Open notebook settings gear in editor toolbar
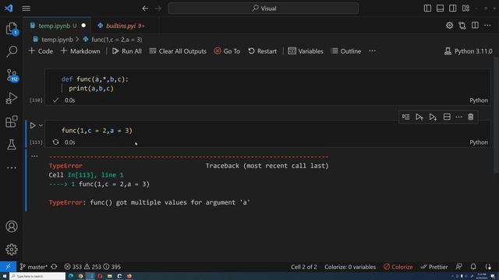The image size is (499, 280). (x=449, y=26)
